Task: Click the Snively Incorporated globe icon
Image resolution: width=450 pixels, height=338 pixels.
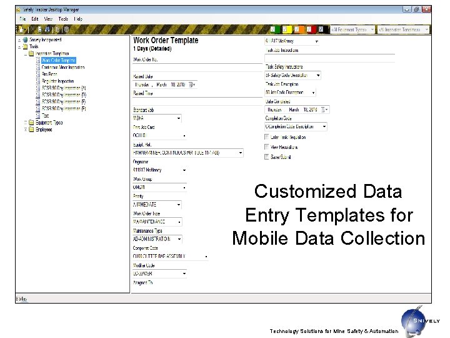Action: click(25, 39)
